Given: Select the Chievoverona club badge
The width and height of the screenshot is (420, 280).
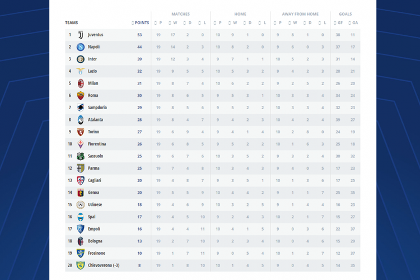Looking at the screenshot, I should pos(81,265).
